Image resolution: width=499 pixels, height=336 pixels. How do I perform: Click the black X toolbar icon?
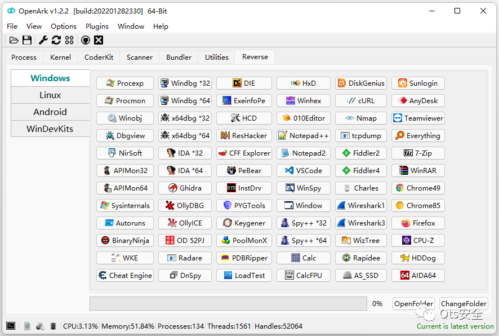point(99,40)
